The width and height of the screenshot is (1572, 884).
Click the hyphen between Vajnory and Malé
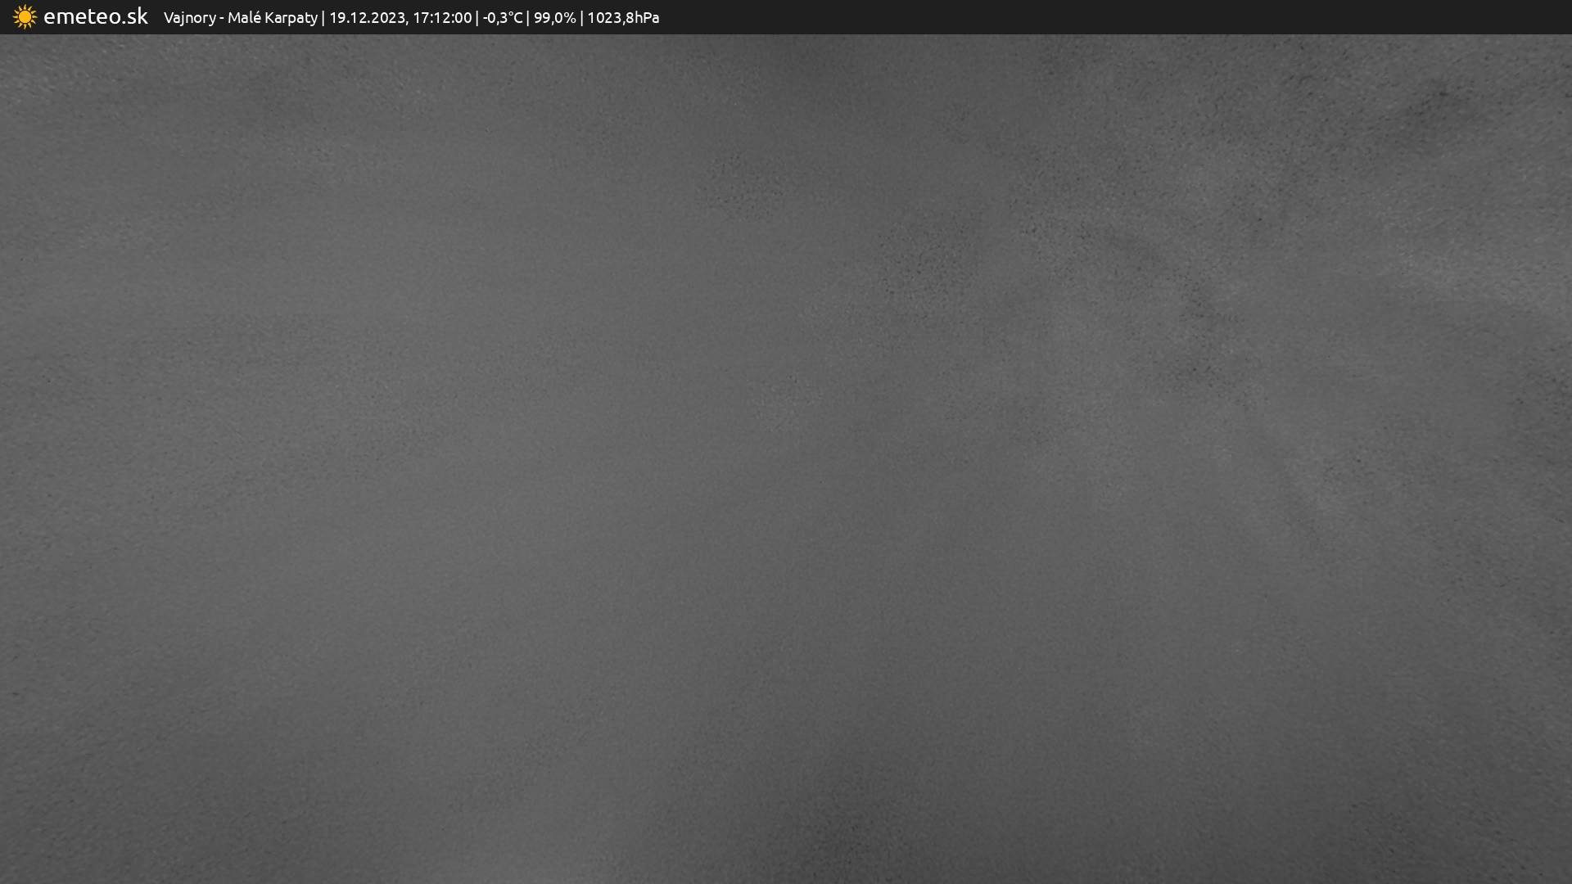(222, 17)
